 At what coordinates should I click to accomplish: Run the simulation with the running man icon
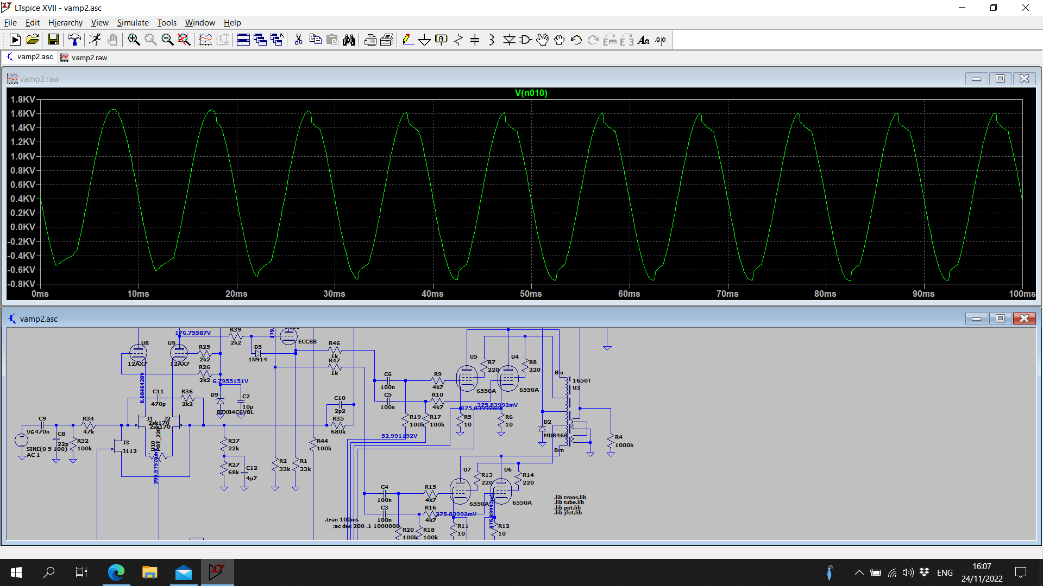point(95,40)
